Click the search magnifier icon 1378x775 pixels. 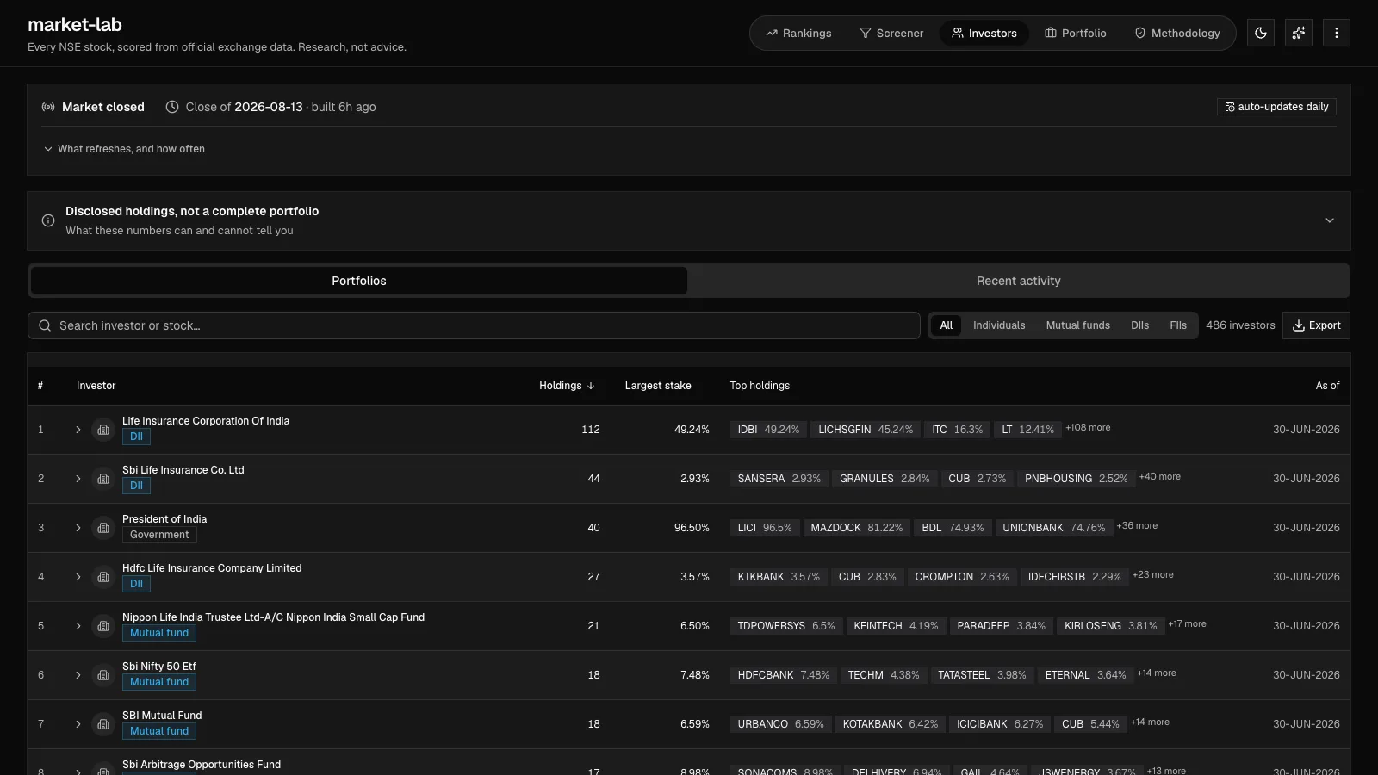click(45, 325)
